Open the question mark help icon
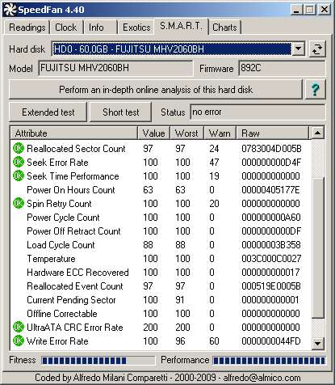335x385 pixels. tap(315, 90)
